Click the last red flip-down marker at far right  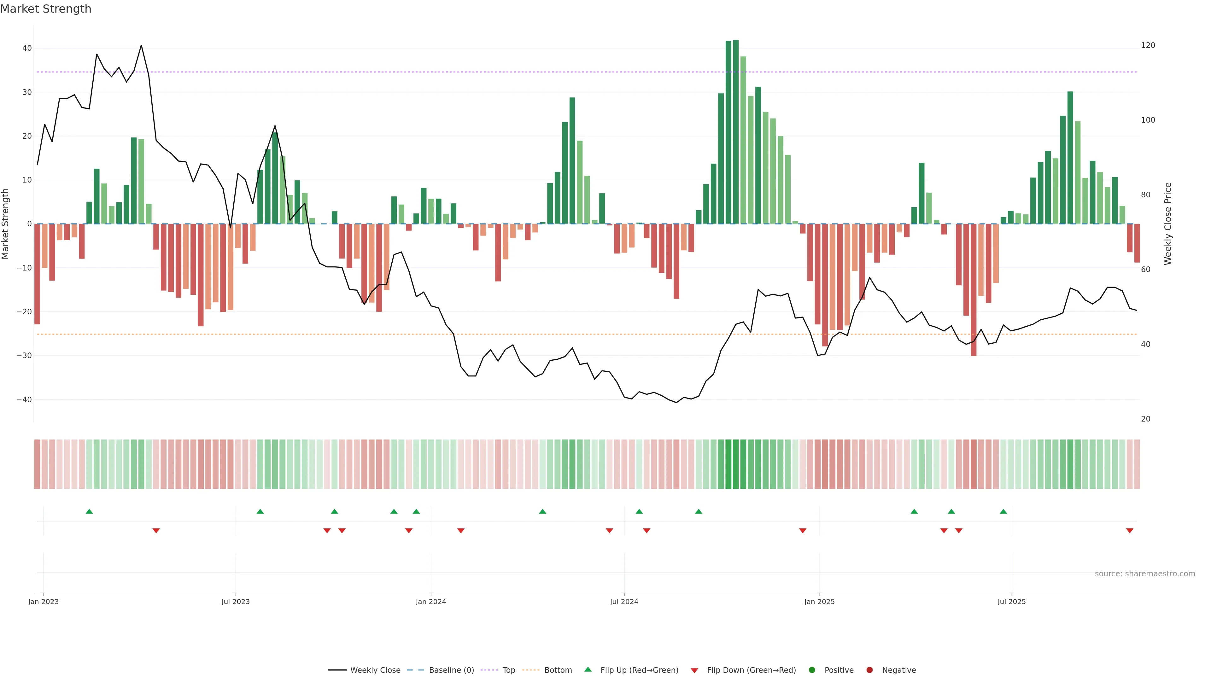point(1130,531)
